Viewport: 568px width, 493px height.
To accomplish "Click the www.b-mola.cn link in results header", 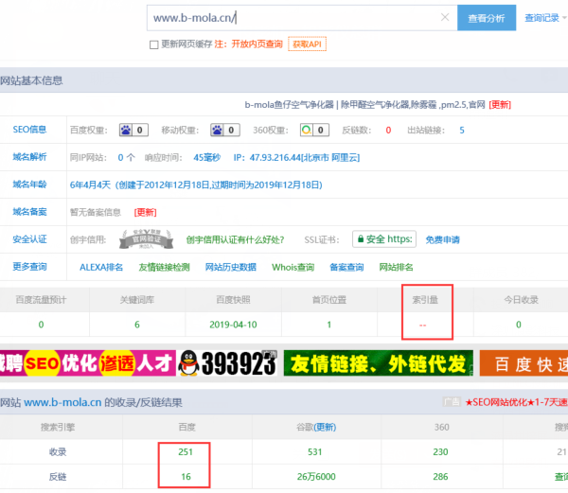I will tap(62, 402).
